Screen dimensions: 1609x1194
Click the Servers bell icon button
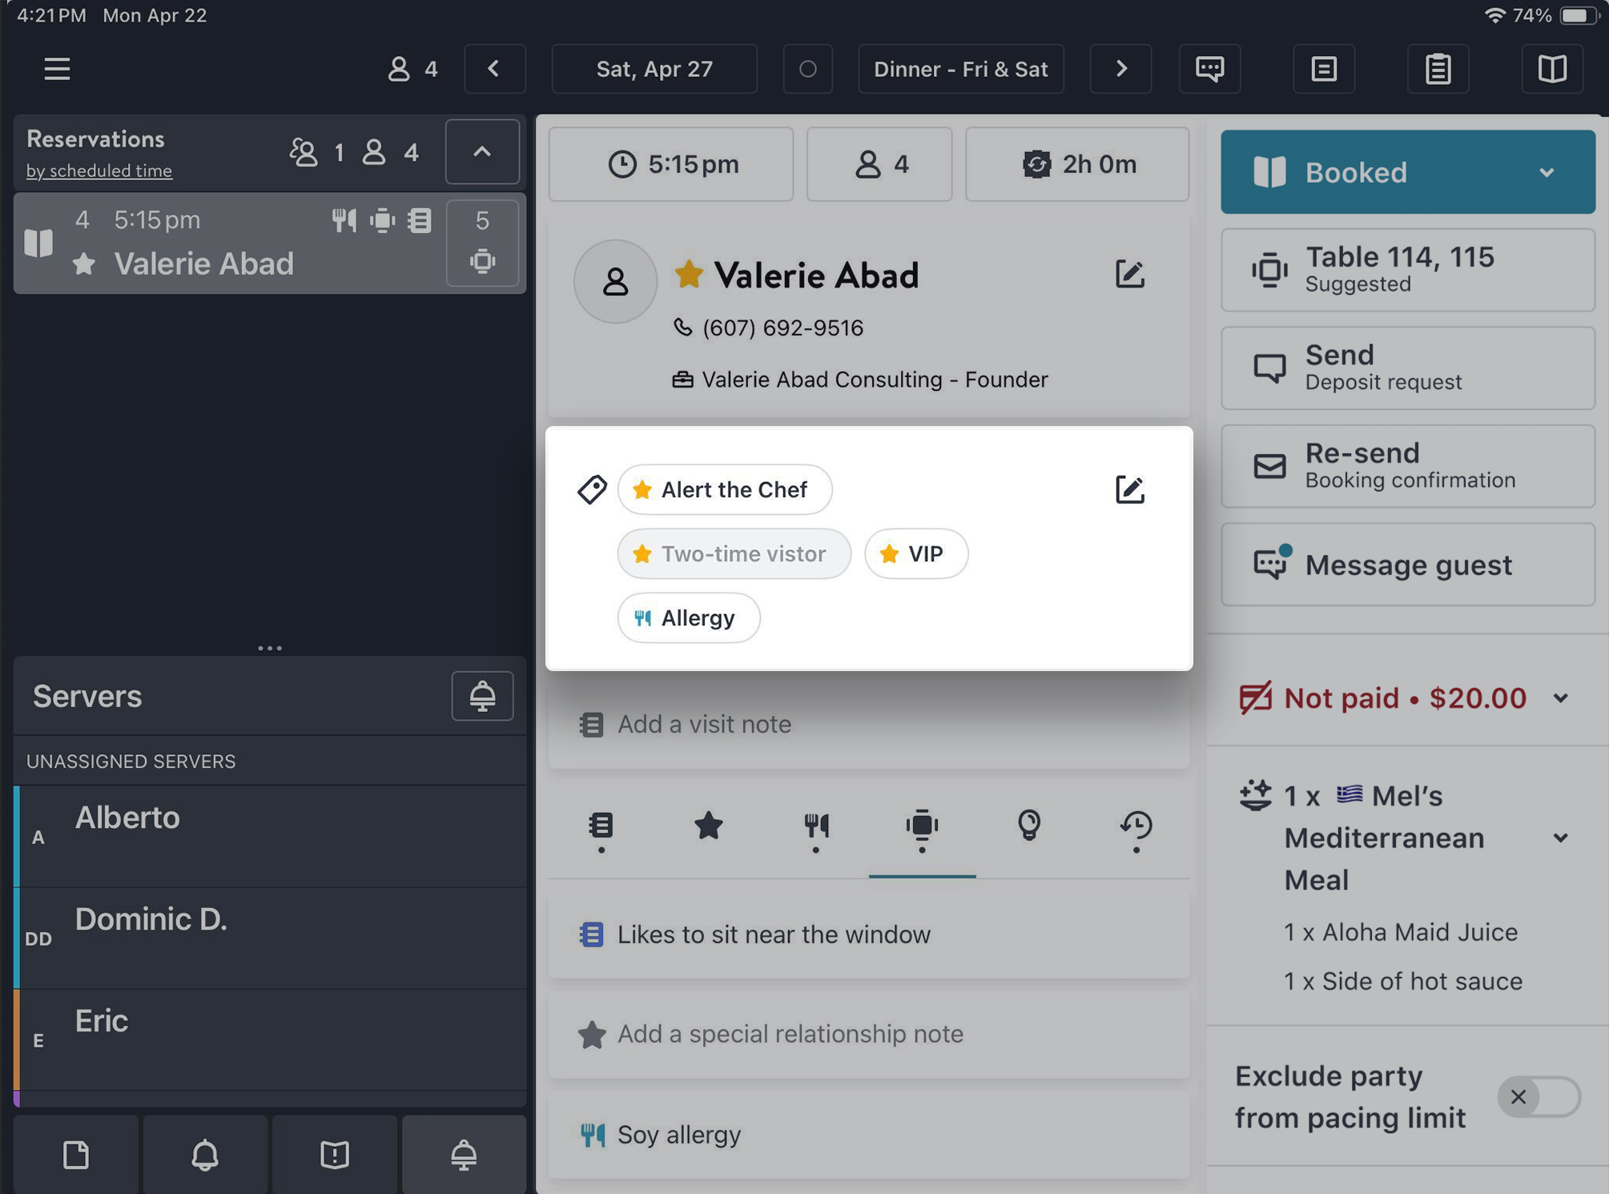click(x=482, y=696)
